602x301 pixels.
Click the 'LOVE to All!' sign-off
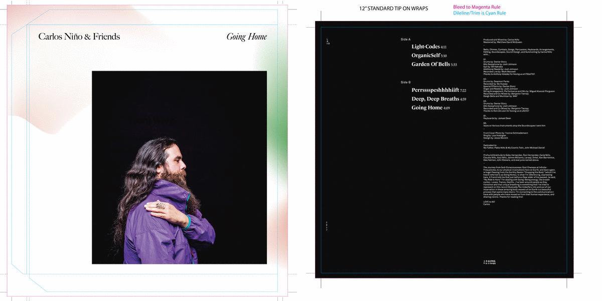489,202
